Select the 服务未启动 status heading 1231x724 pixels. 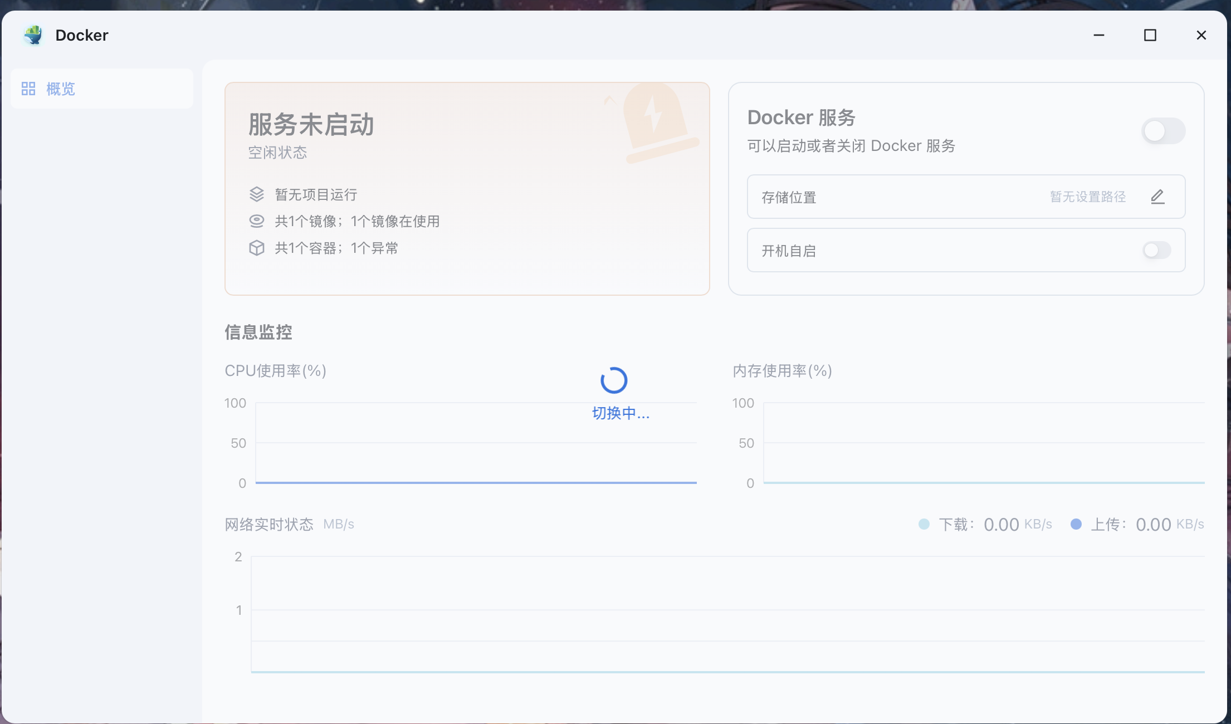[x=311, y=124]
